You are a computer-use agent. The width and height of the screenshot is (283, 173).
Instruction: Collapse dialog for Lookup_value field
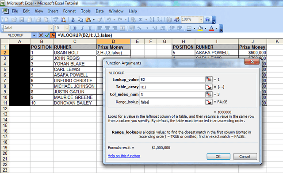[x=209, y=79]
